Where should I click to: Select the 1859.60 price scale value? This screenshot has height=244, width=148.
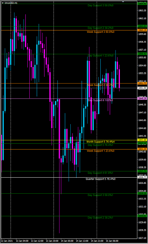[x=143, y=34]
